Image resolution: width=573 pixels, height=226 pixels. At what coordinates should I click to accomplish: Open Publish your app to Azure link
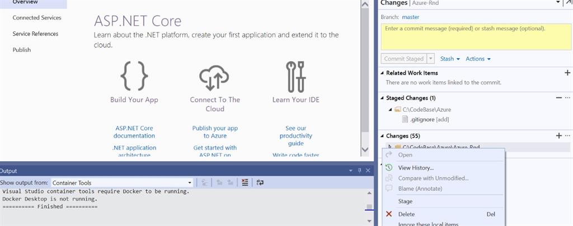[215, 132]
